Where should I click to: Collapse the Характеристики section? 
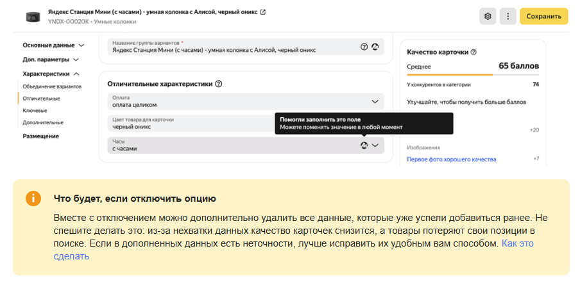[51, 74]
